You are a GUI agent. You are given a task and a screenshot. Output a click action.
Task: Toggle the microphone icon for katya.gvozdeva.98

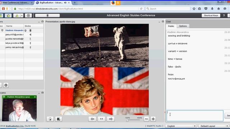tap(30, 43)
